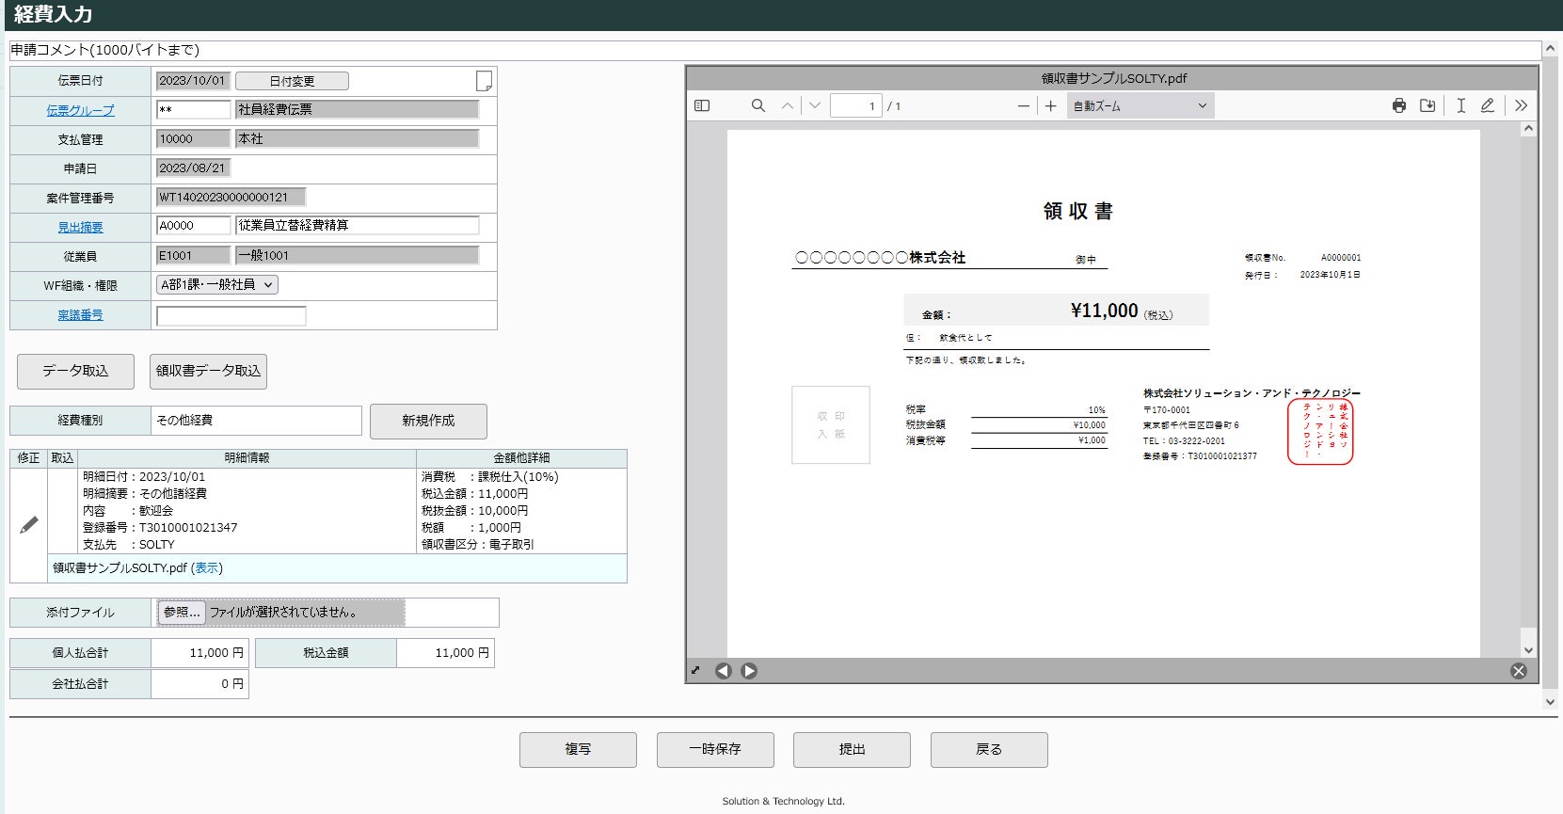Go to the next PDF page
The width and height of the screenshot is (1563, 814).
[815, 106]
